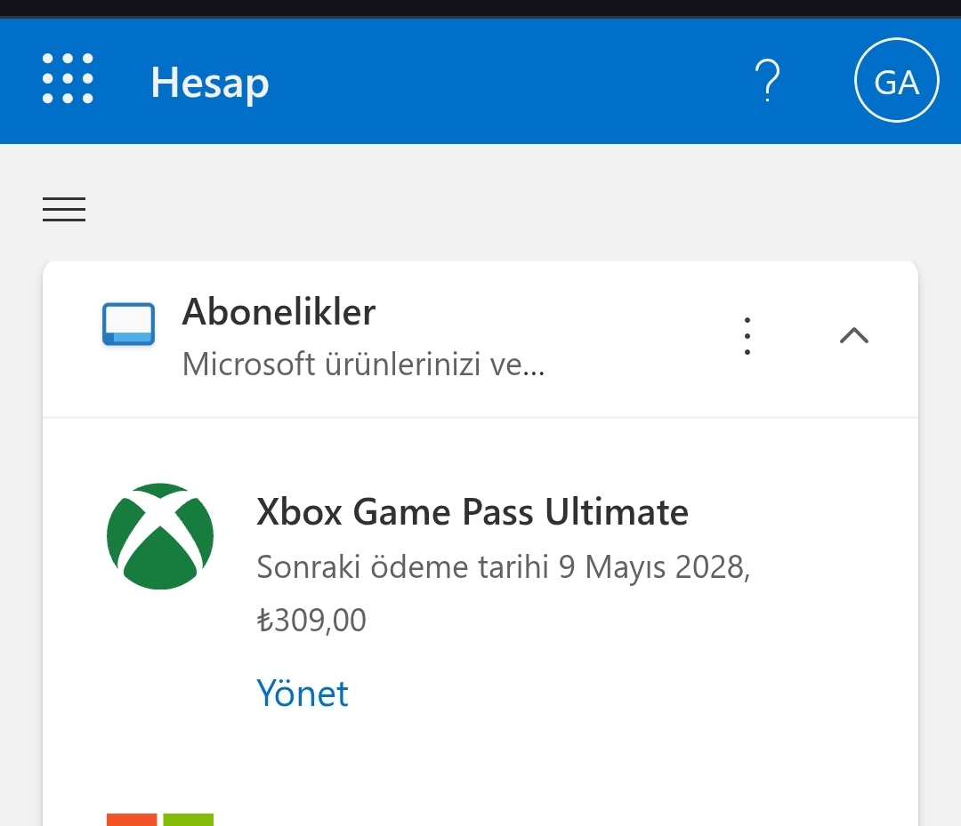The image size is (961, 826).
Task: Open the Microsoft app launcher grid
Action: click(x=68, y=78)
